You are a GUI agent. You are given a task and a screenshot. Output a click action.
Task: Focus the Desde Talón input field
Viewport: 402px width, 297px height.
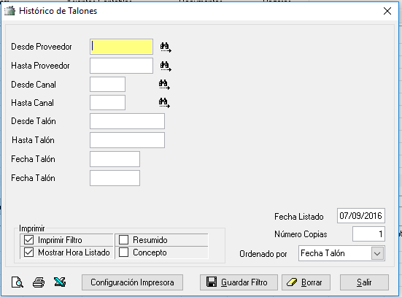coord(127,121)
